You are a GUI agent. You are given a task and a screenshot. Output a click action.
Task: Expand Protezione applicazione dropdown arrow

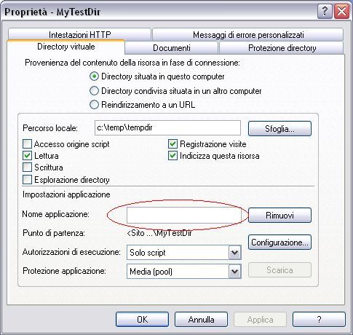pos(234,271)
